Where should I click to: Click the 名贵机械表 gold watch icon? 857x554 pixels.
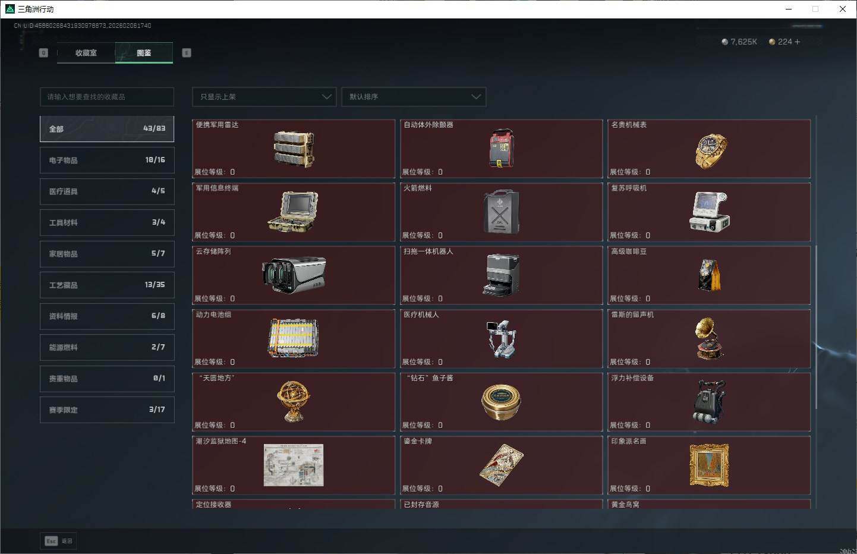click(710, 151)
